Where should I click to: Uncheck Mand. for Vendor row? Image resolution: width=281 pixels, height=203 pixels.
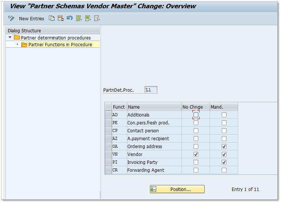(224, 154)
